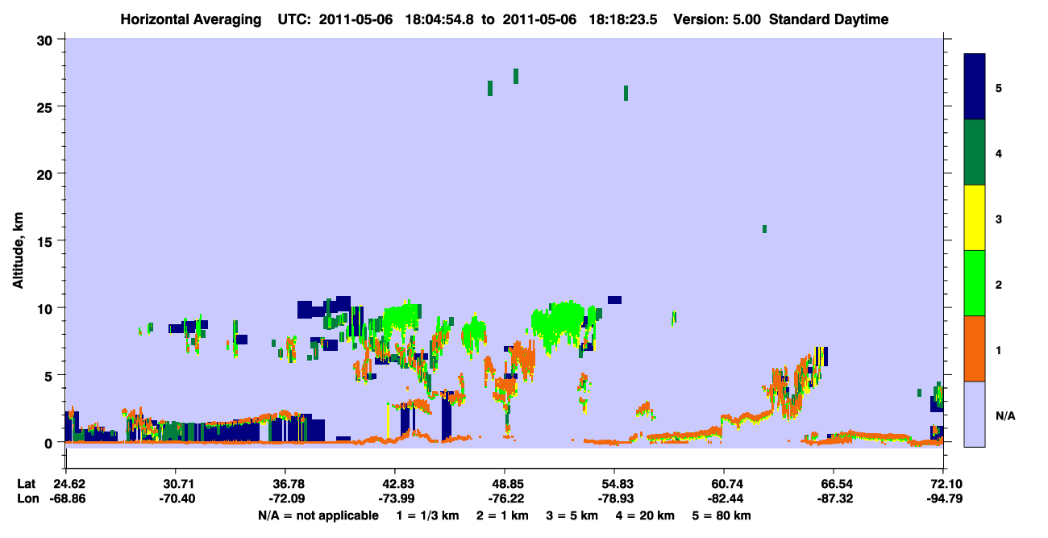Click latitude value 36.78
1048x538 pixels.
(x=285, y=484)
